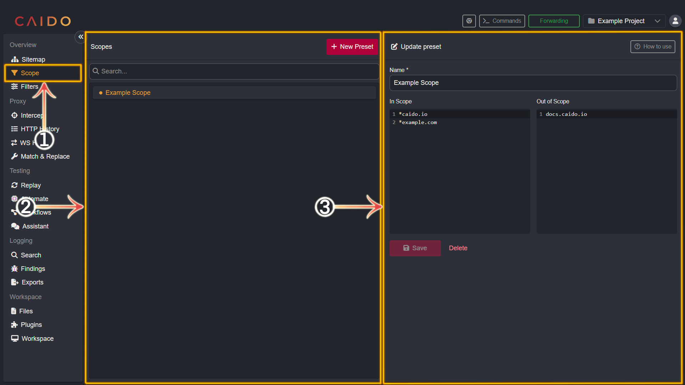This screenshot has width=685, height=385.
Task: Click the Filters sliders icon
Action: 14,87
